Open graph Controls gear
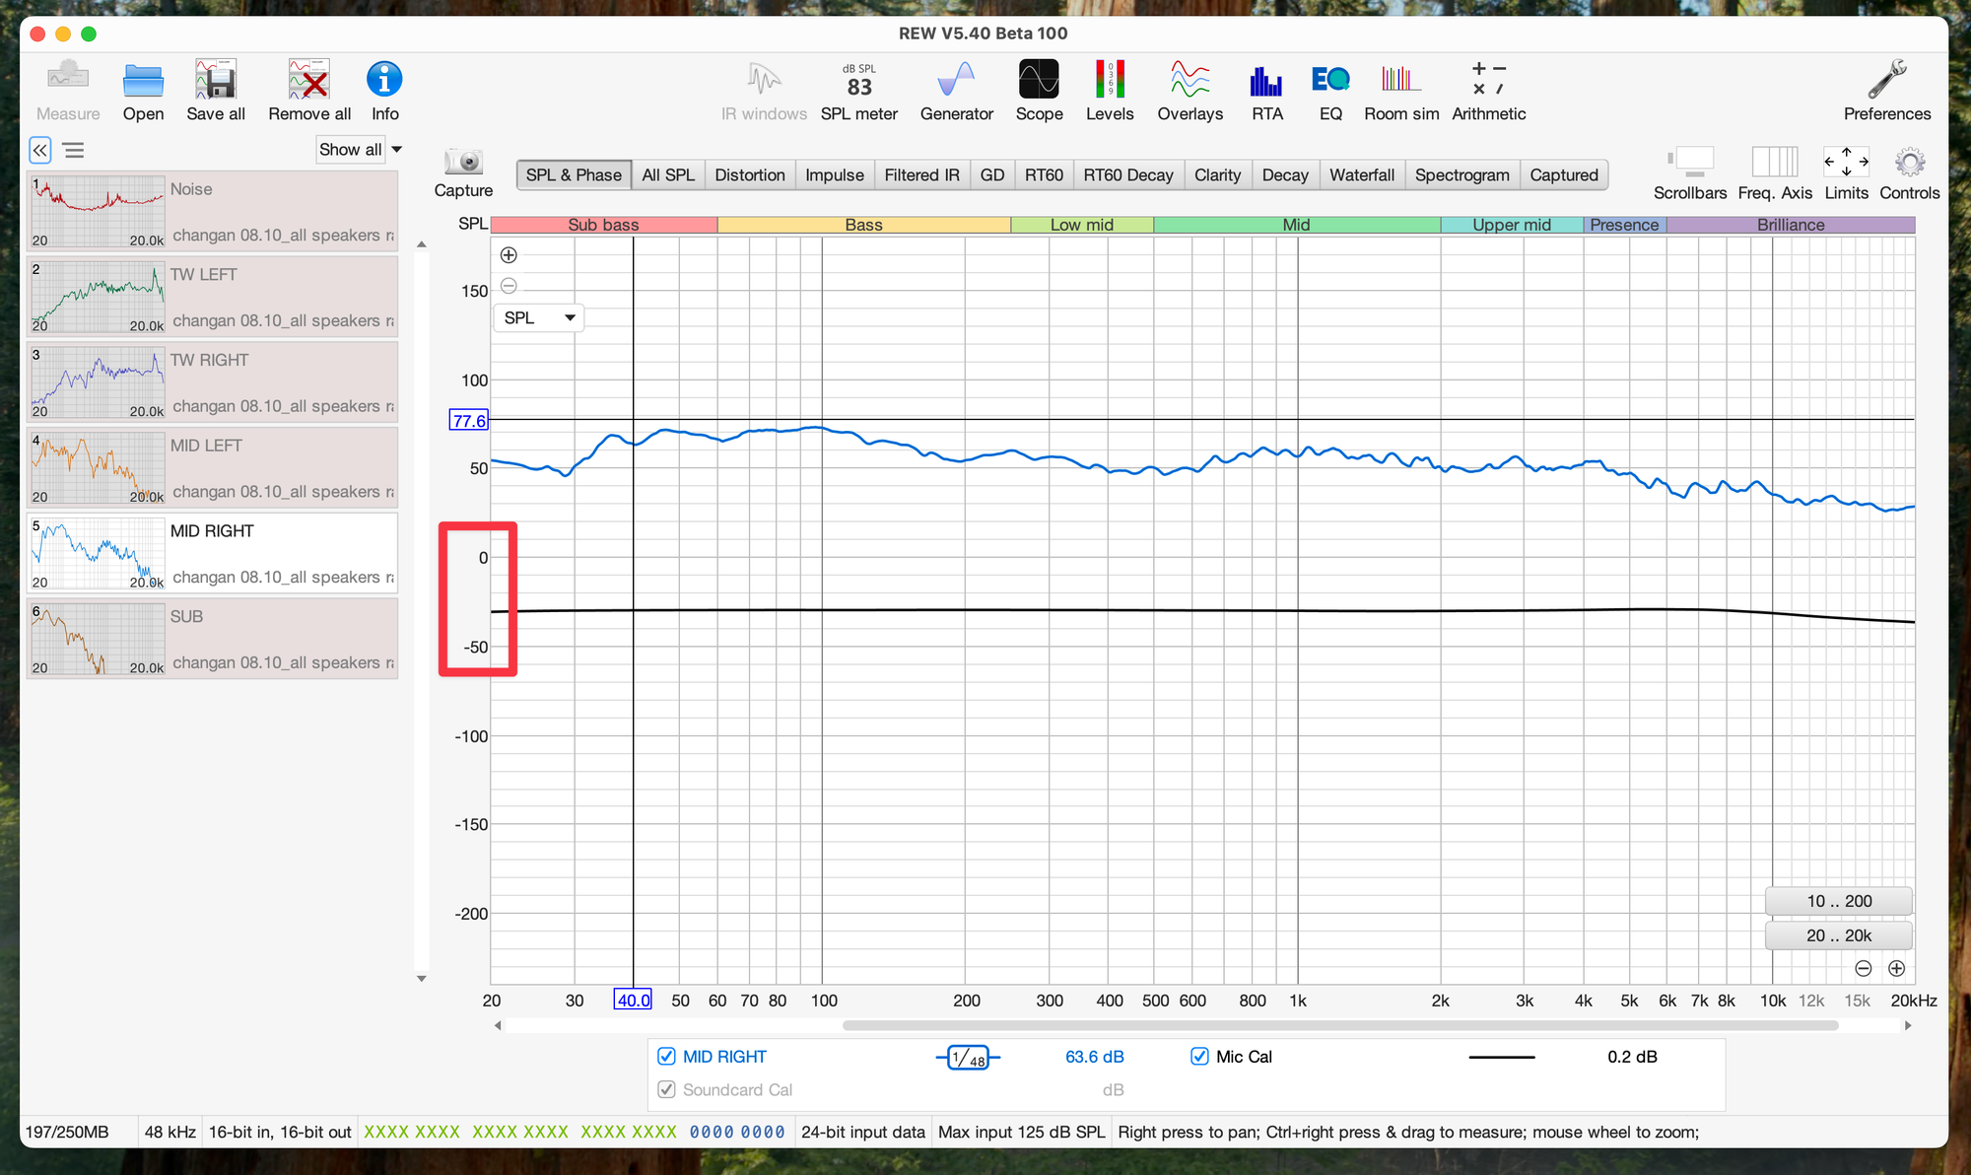Image resolution: width=1971 pixels, height=1175 pixels. (1909, 164)
